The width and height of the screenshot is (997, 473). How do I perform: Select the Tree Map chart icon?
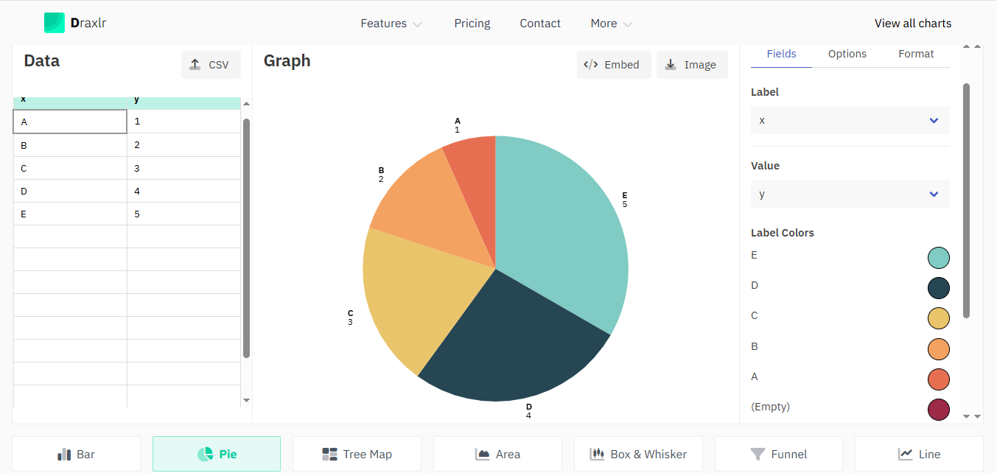click(329, 454)
